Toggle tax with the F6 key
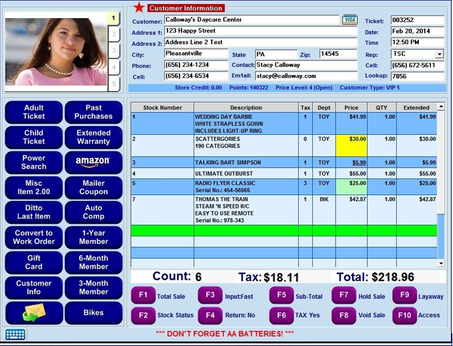Image resolution: width=453 pixels, height=346 pixels. tap(281, 315)
